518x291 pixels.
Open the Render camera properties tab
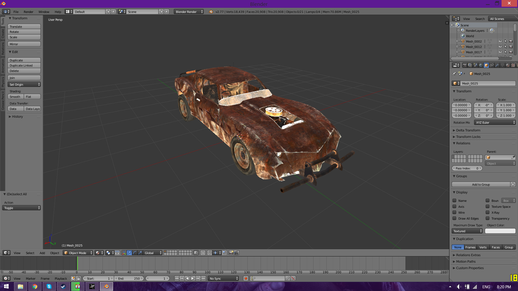pos(465,65)
